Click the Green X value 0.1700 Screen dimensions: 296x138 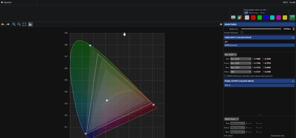point(257,63)
